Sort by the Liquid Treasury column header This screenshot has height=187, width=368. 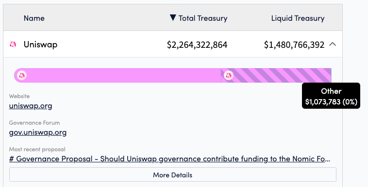click(298, 18)
